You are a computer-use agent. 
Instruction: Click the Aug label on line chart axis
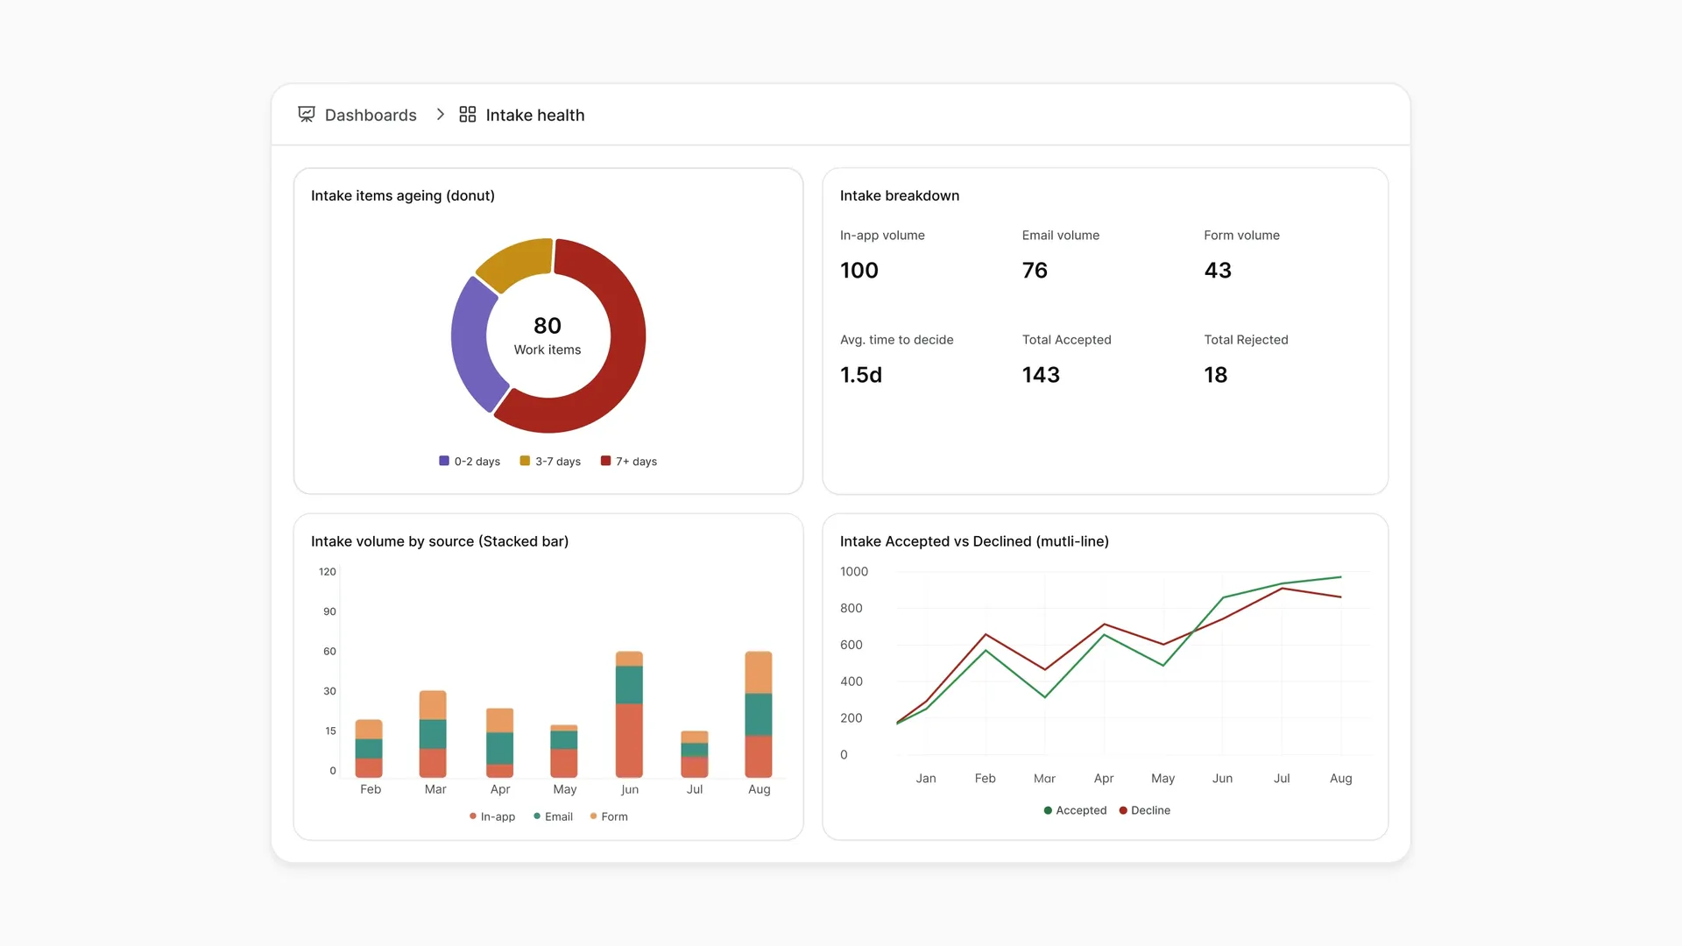pyautogui.click(x=1340, y=779)
